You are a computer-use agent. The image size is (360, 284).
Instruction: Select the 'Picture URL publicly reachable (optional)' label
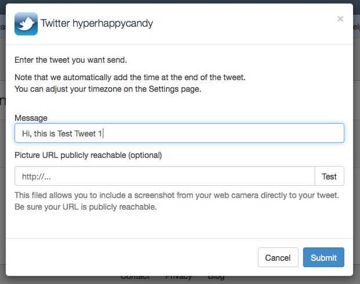pos(88,155)
